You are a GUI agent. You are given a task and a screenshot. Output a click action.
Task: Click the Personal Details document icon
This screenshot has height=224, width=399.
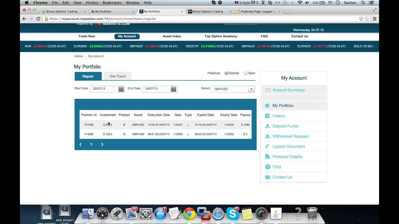click(267, 156)
